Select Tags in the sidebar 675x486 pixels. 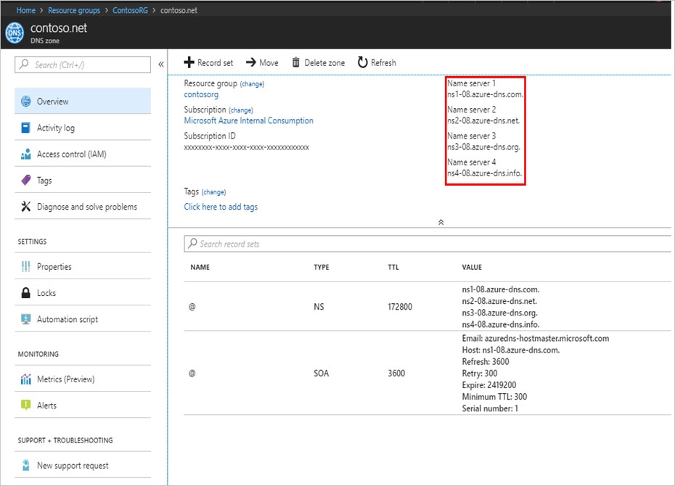click(x=83, y=180)
